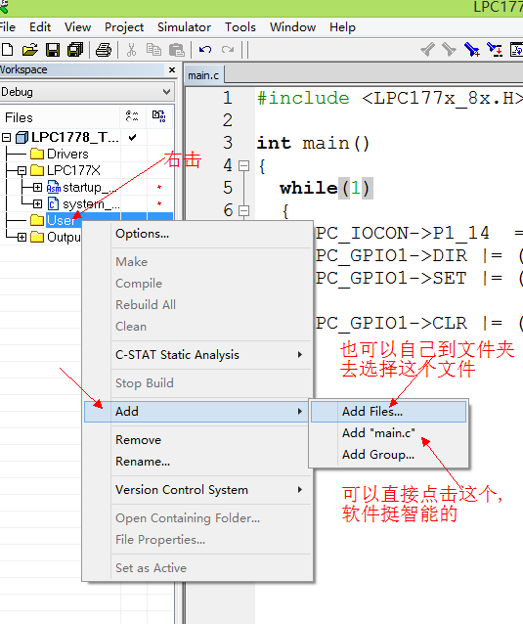The width and height of the screenshot is (523, 624).
Task: Click the greyed Rebuild All menu entry
Action: 197,304
